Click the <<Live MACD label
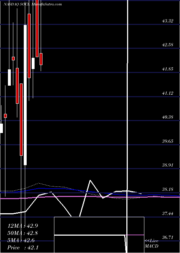 click(x=152, y=243)
